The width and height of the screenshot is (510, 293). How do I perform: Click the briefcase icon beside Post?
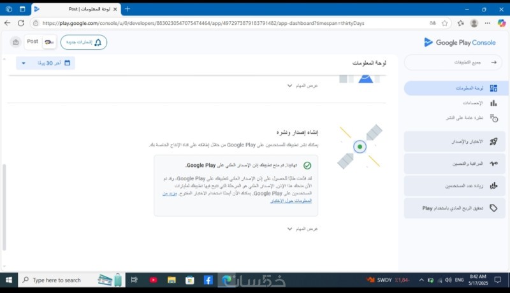[15, 42]
